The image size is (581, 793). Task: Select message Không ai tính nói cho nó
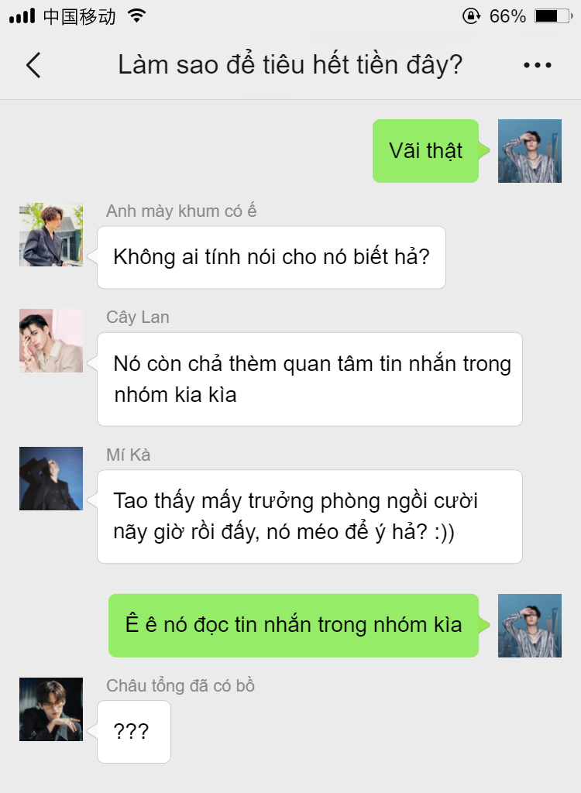click(x=271, y=257)
